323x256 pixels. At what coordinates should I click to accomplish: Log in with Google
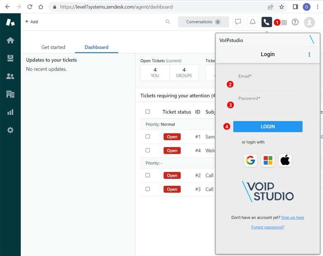250,160
